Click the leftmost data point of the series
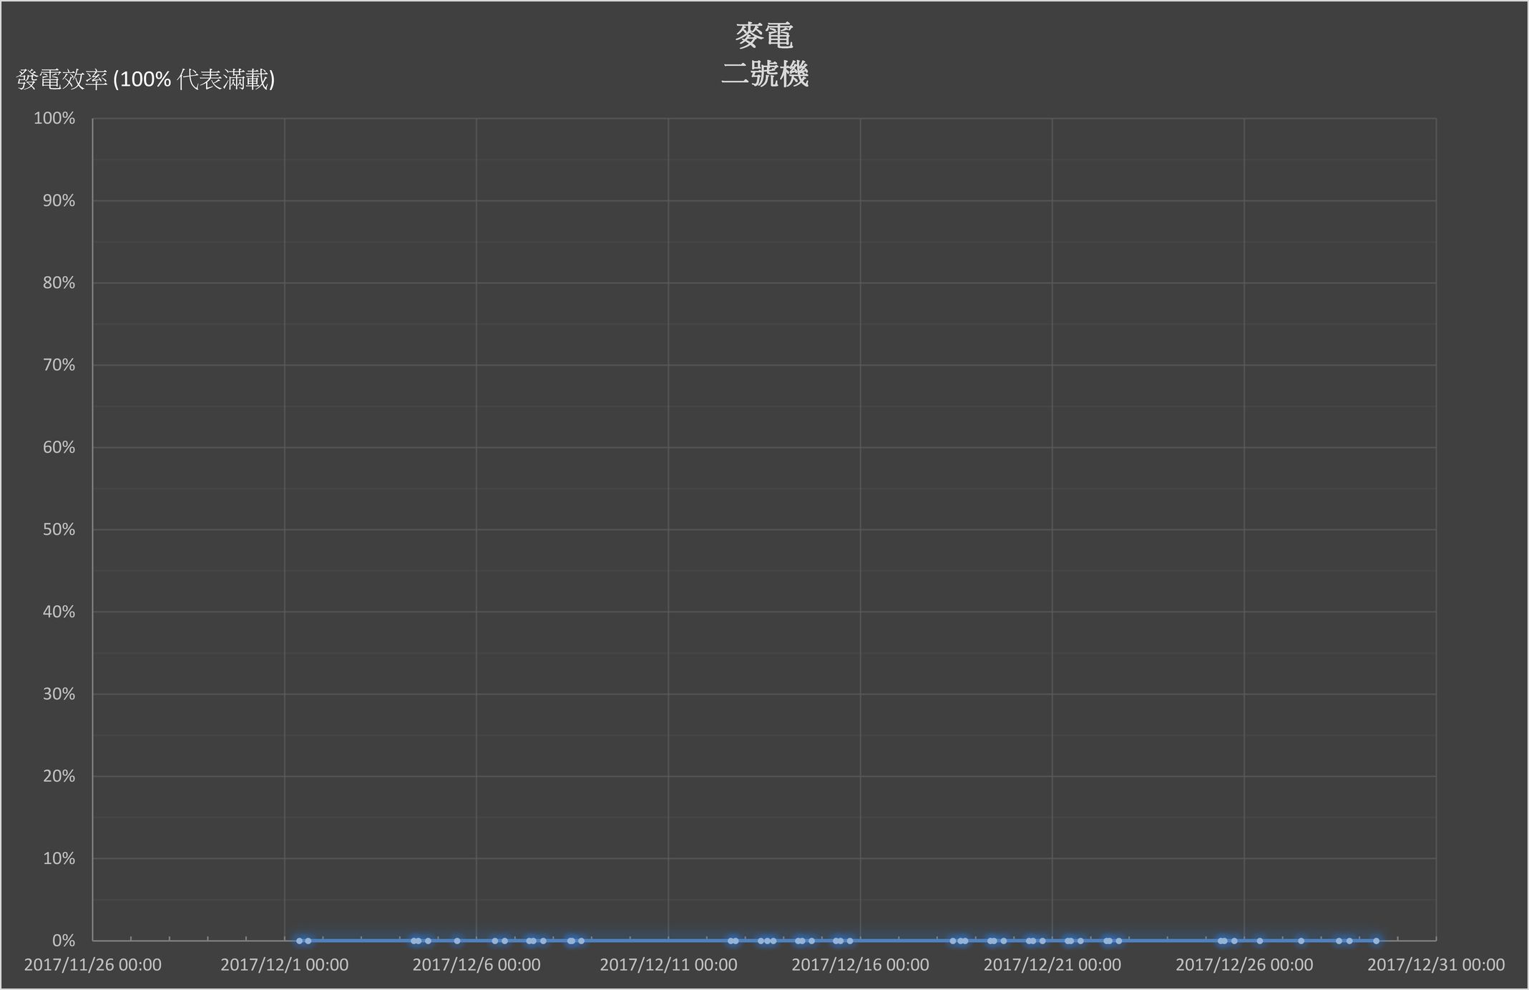Viewport: 1529px width, 990px height. pos(299,941)
